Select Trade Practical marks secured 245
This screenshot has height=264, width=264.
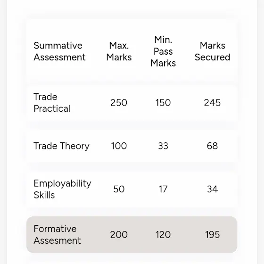[x=212, y=103]
